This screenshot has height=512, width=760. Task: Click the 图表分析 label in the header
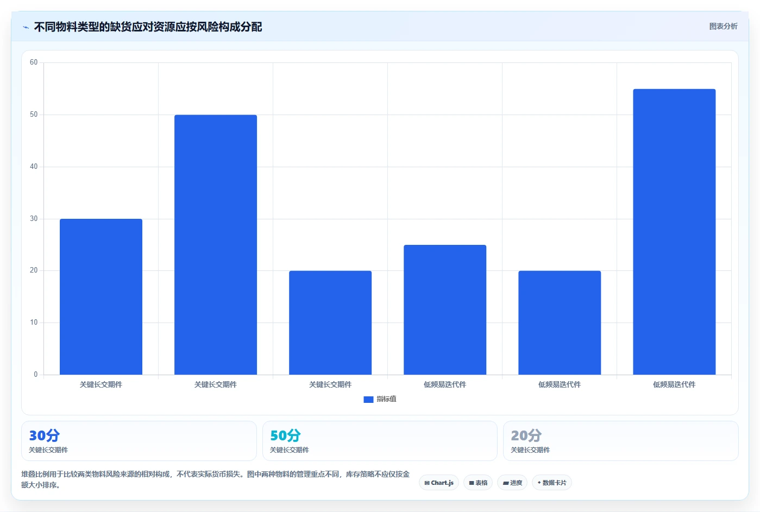(723, 26)
